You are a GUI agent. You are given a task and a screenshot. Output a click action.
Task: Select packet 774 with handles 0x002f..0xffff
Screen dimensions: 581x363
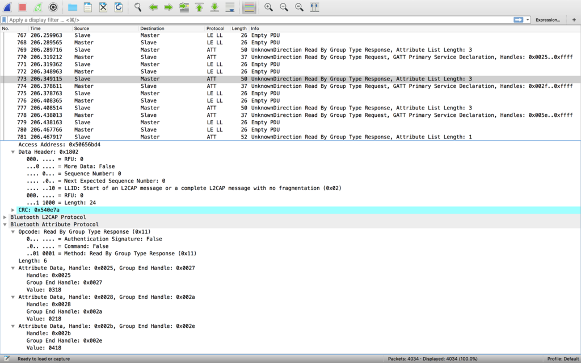[290, 86]
